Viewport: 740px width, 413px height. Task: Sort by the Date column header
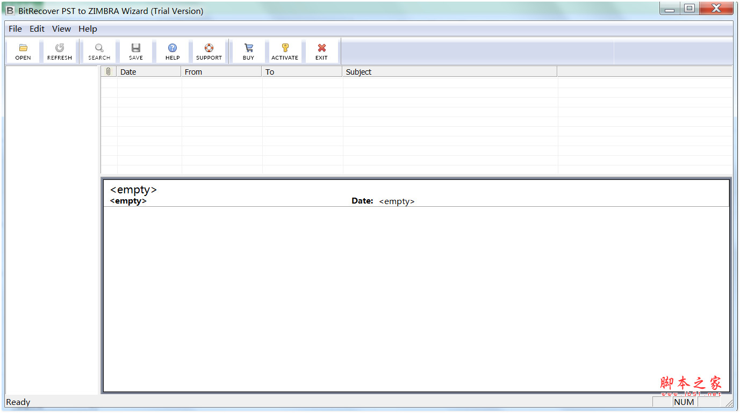pos(149,72)
